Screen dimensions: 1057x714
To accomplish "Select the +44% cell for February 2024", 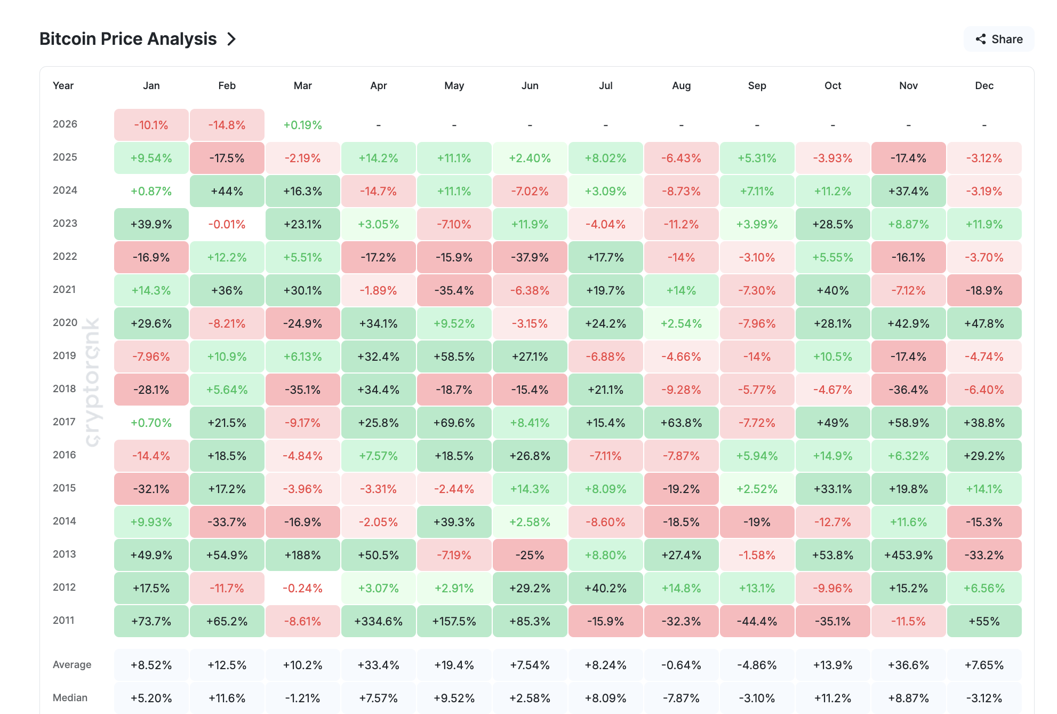I will (x=227, y=191).
